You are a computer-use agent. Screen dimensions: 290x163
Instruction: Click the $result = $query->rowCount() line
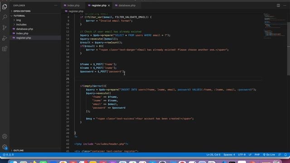pos(101,43)
